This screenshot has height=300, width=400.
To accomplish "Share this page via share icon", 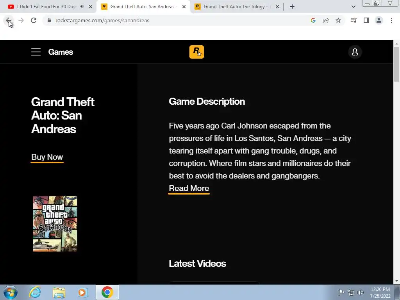I will click(x=326, y=20).
